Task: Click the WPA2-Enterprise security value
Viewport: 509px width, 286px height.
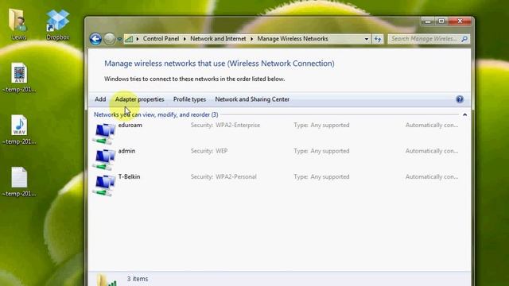Action: tap(238, 125)
